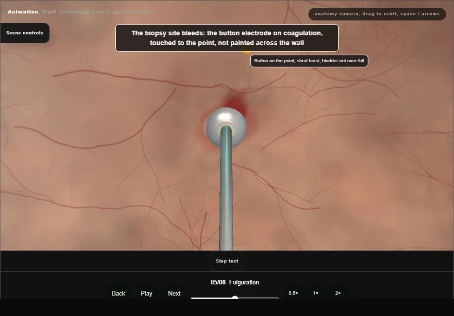This screenshot has width=454, height=316.
Task: Click 'Rigid cystoscopy, biopsy and fulguration' subtitle
Action: [98, 12]
